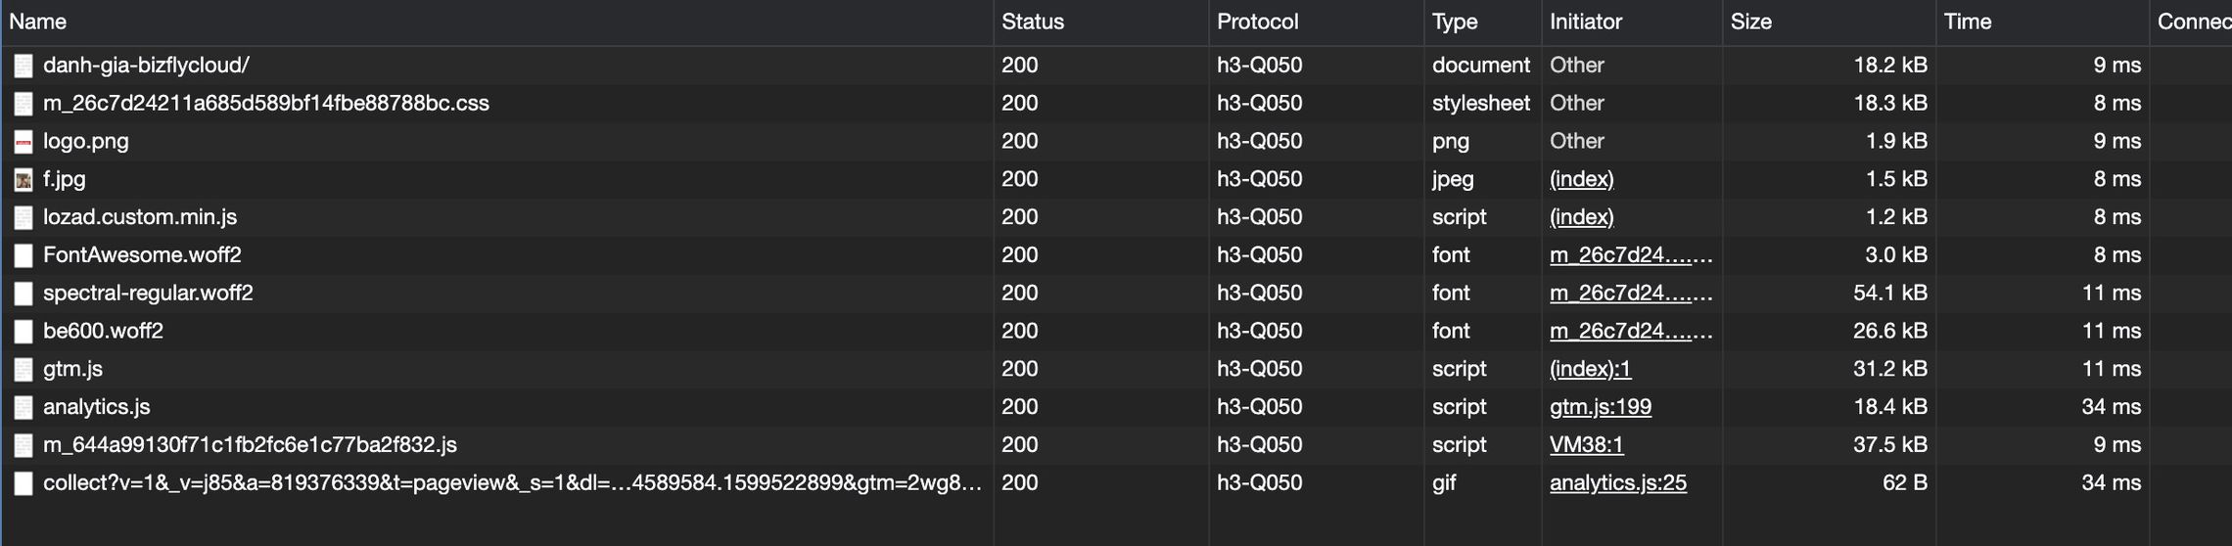
Task: Click the stylesheet icon beside the m_26c7d24211a685d589bf14fbe88788bc.css row
Action: tap(23, 104)
